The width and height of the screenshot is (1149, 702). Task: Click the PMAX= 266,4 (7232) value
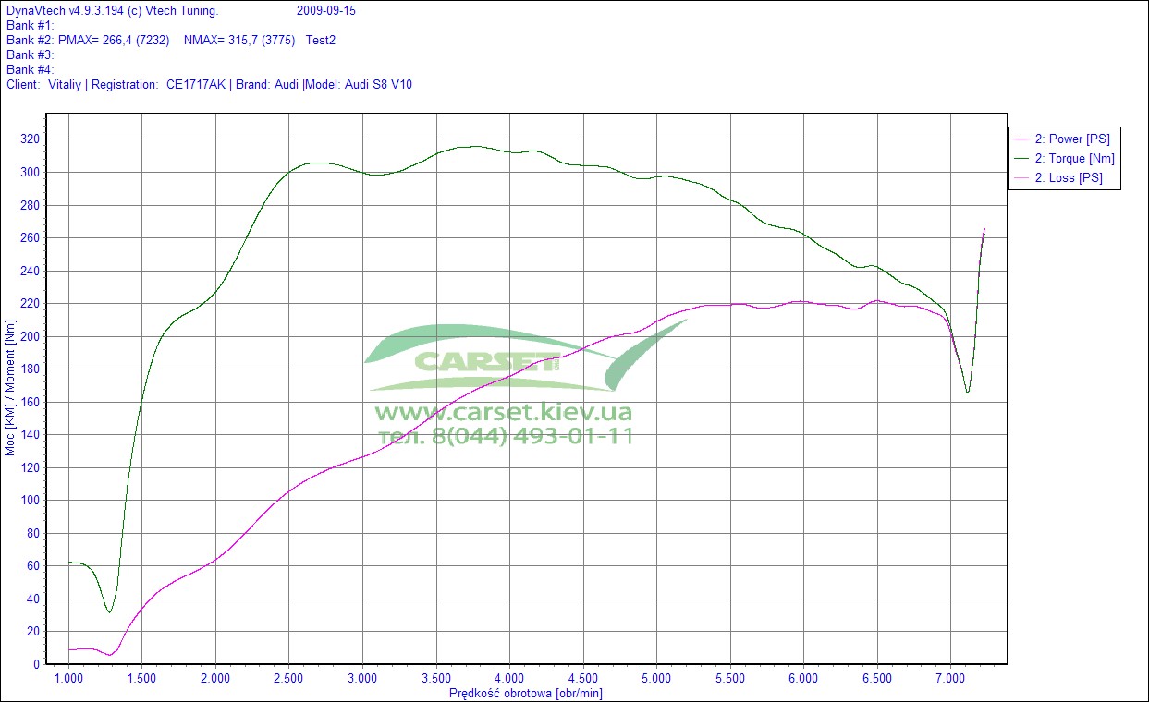click(114, 41)
